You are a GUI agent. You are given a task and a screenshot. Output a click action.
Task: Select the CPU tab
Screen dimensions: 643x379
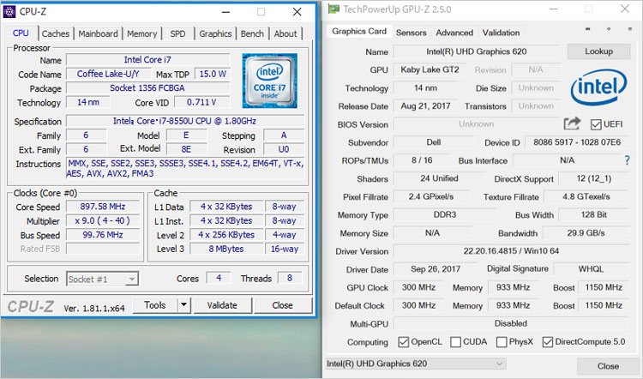[x=21, y=33]
